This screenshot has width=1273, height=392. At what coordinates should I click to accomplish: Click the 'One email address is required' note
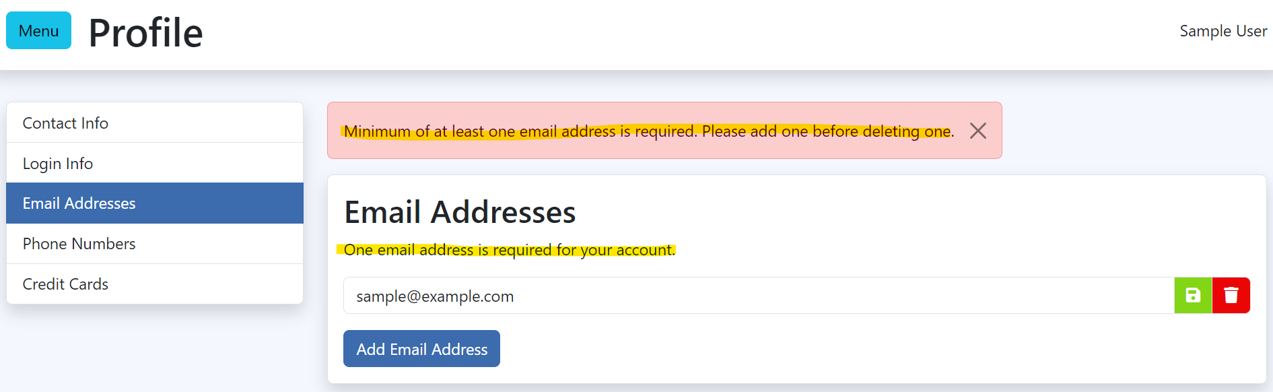click(509, 250)
